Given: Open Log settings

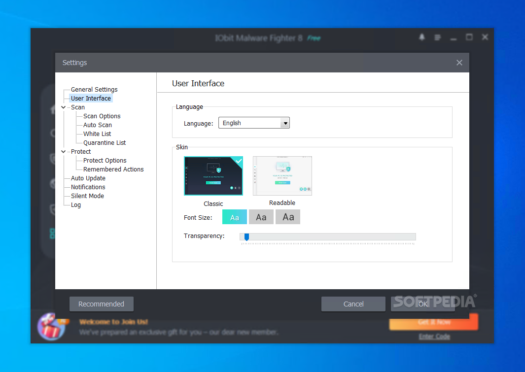Looking at the screenshot, I should point(76,205).
